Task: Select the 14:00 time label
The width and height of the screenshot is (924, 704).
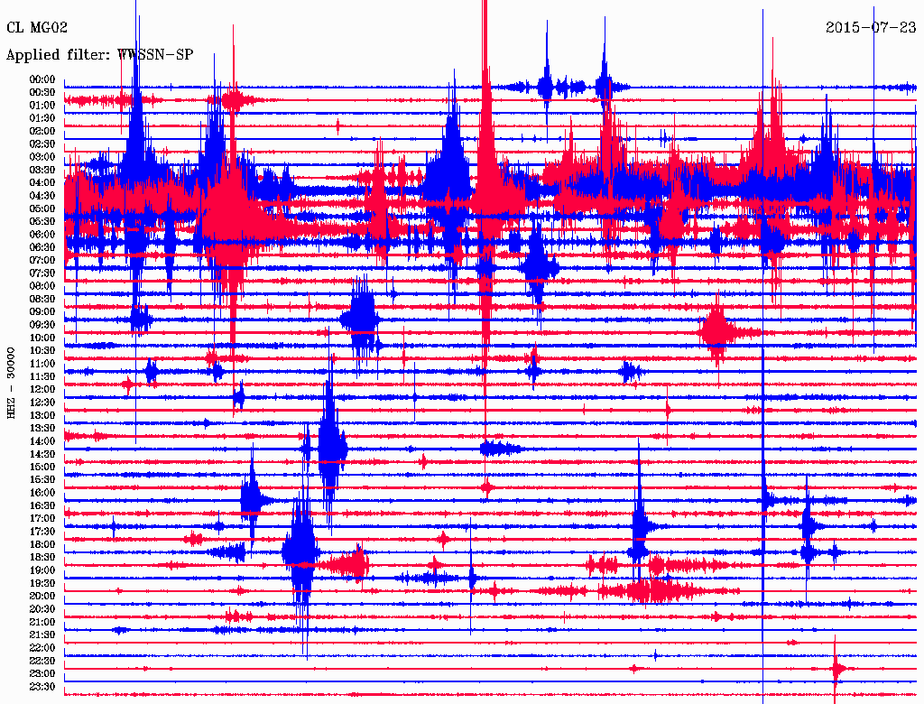Action: point(42,441)
